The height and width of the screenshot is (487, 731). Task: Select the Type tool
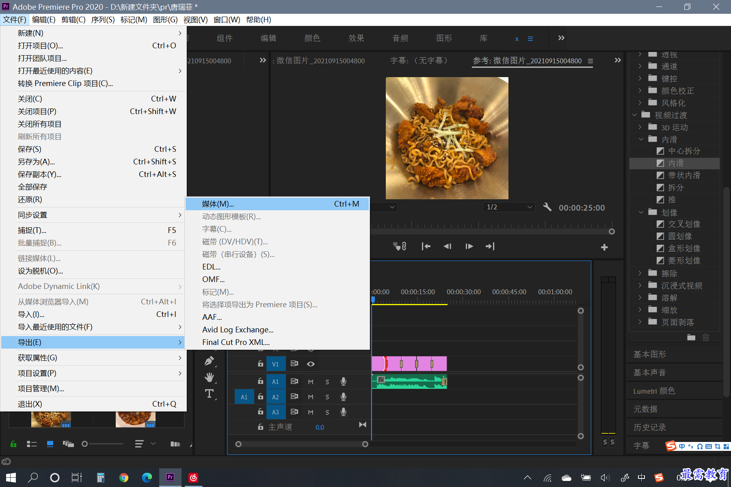click(209, 394)
